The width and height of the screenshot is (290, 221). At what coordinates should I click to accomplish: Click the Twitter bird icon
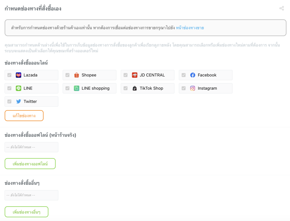tap(18, 101)
